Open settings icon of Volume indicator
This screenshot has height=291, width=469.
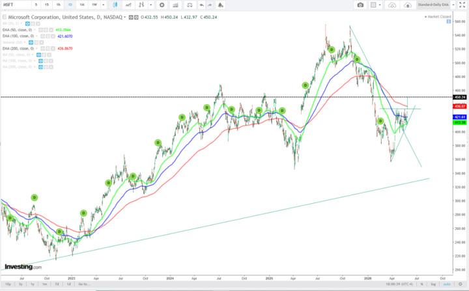pos(36,42)
